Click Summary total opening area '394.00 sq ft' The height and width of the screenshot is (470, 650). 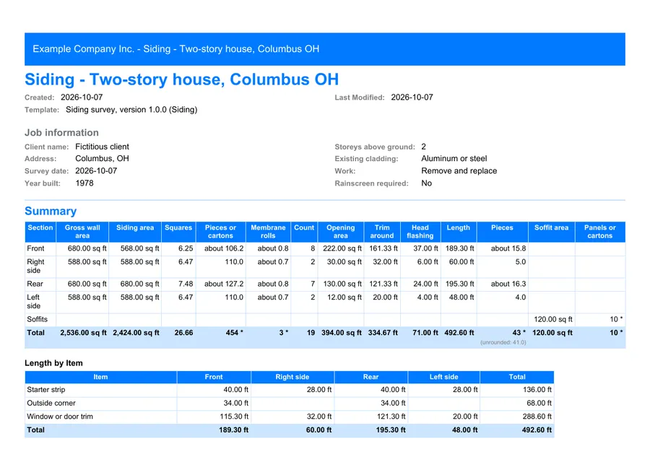[342, 332]
